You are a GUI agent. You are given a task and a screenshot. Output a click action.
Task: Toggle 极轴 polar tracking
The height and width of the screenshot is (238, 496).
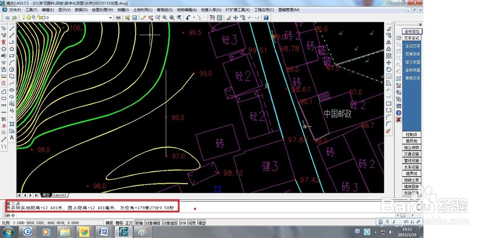click(139, 223)
